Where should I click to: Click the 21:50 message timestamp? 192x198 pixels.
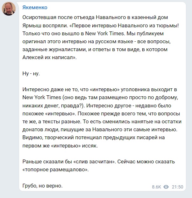(177, 187)
